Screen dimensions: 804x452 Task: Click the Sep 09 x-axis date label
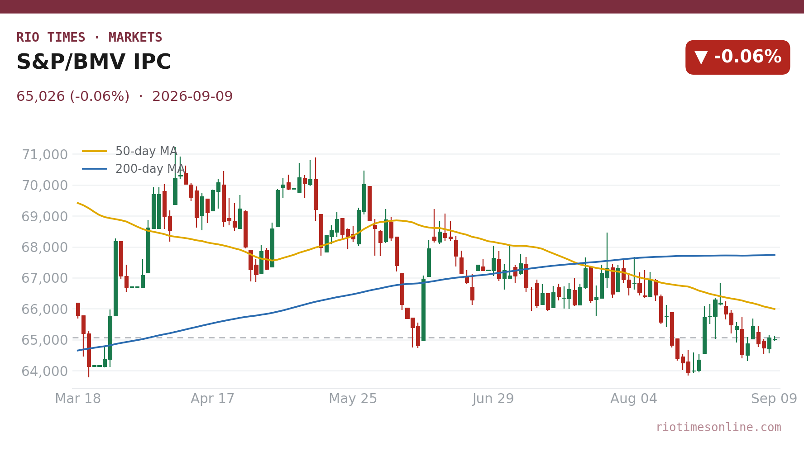click(774, 399)
